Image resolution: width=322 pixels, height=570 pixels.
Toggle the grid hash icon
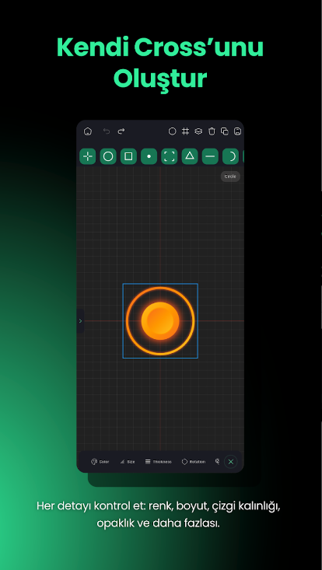185,131
